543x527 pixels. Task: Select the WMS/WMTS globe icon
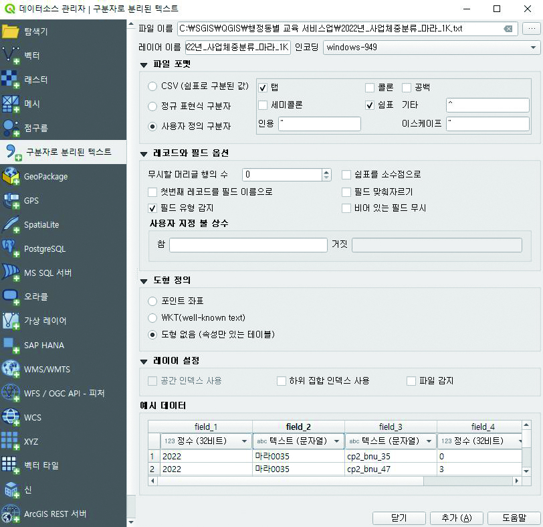click(x=11, y=369)
